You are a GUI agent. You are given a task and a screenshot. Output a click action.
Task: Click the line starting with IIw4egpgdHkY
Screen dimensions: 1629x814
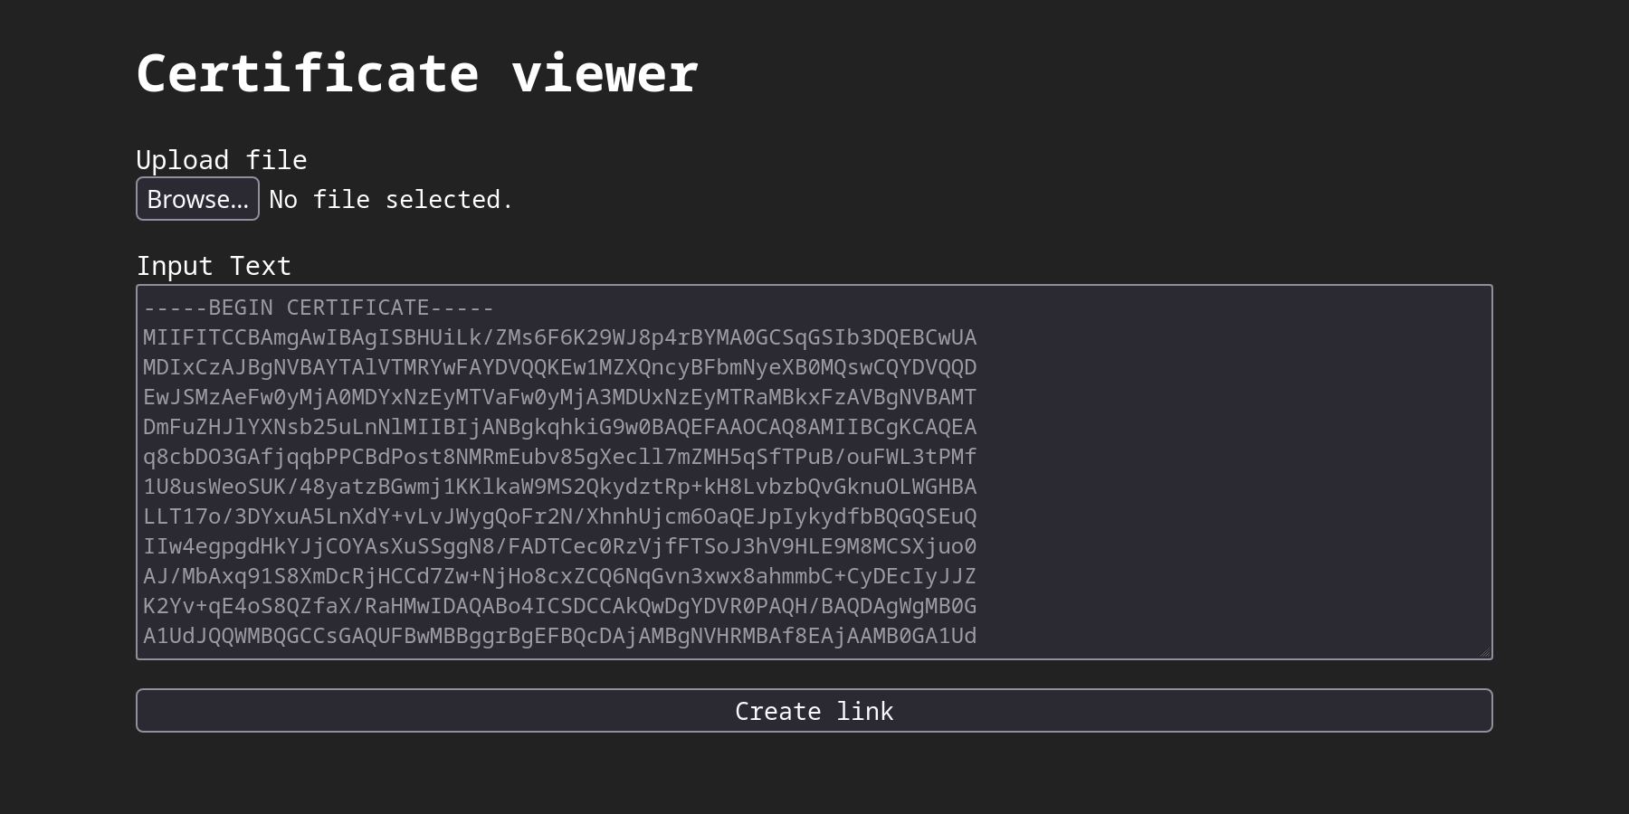[x=560, y=546]
